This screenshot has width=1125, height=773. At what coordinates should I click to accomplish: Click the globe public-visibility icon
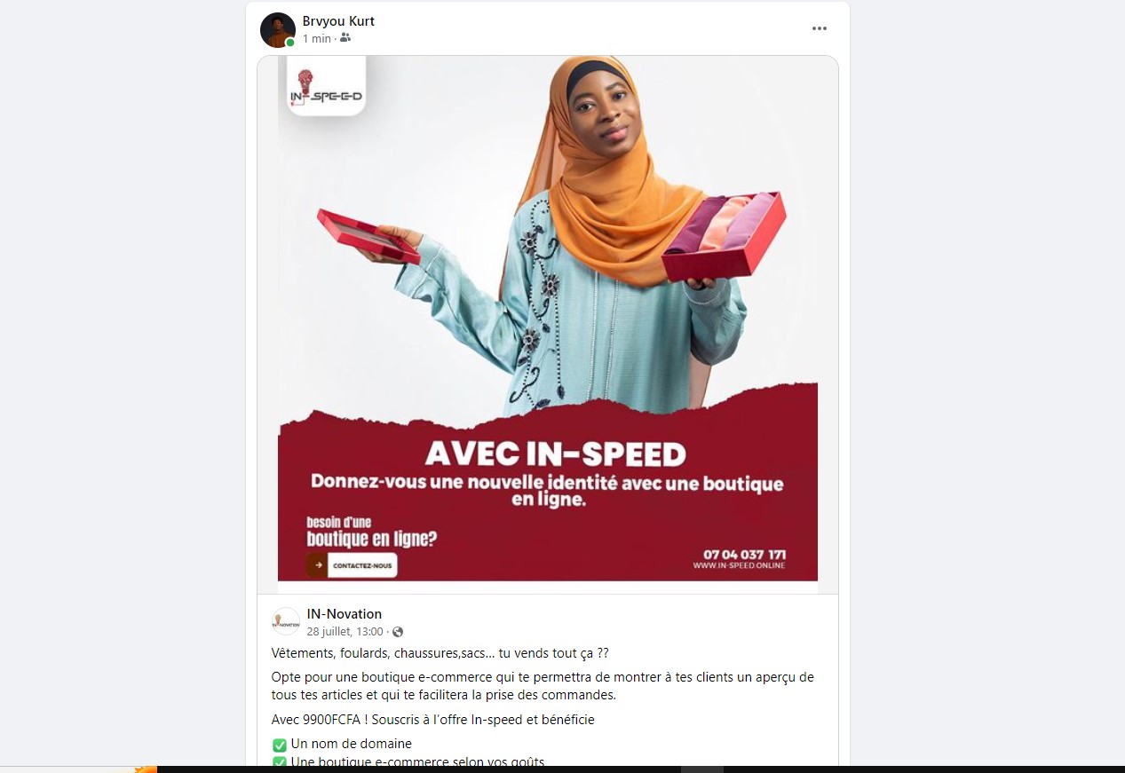pos(398,632)
